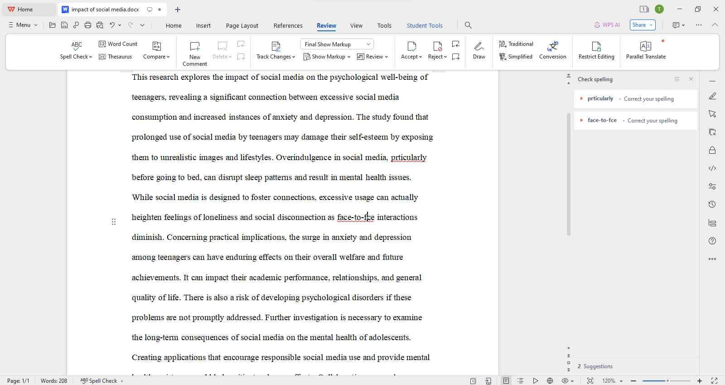725x385 pixels.
Task: Click the WPS AI button
Action: (x=607, y=25)
